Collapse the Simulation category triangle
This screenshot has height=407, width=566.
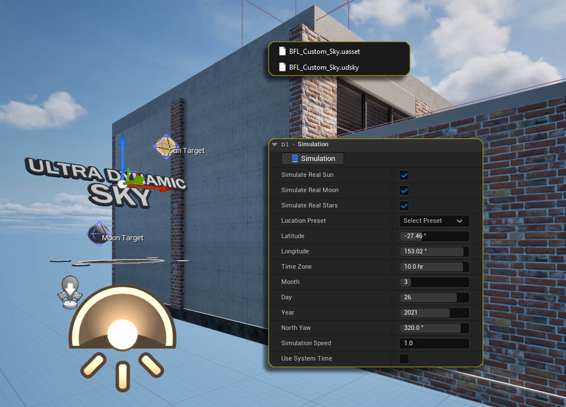[275, 144]
